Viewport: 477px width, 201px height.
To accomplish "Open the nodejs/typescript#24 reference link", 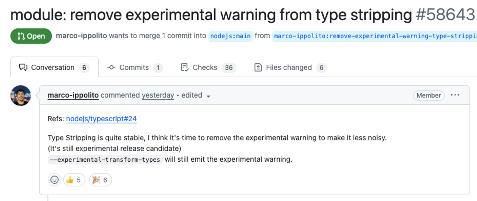I will [x=101, y=119].
